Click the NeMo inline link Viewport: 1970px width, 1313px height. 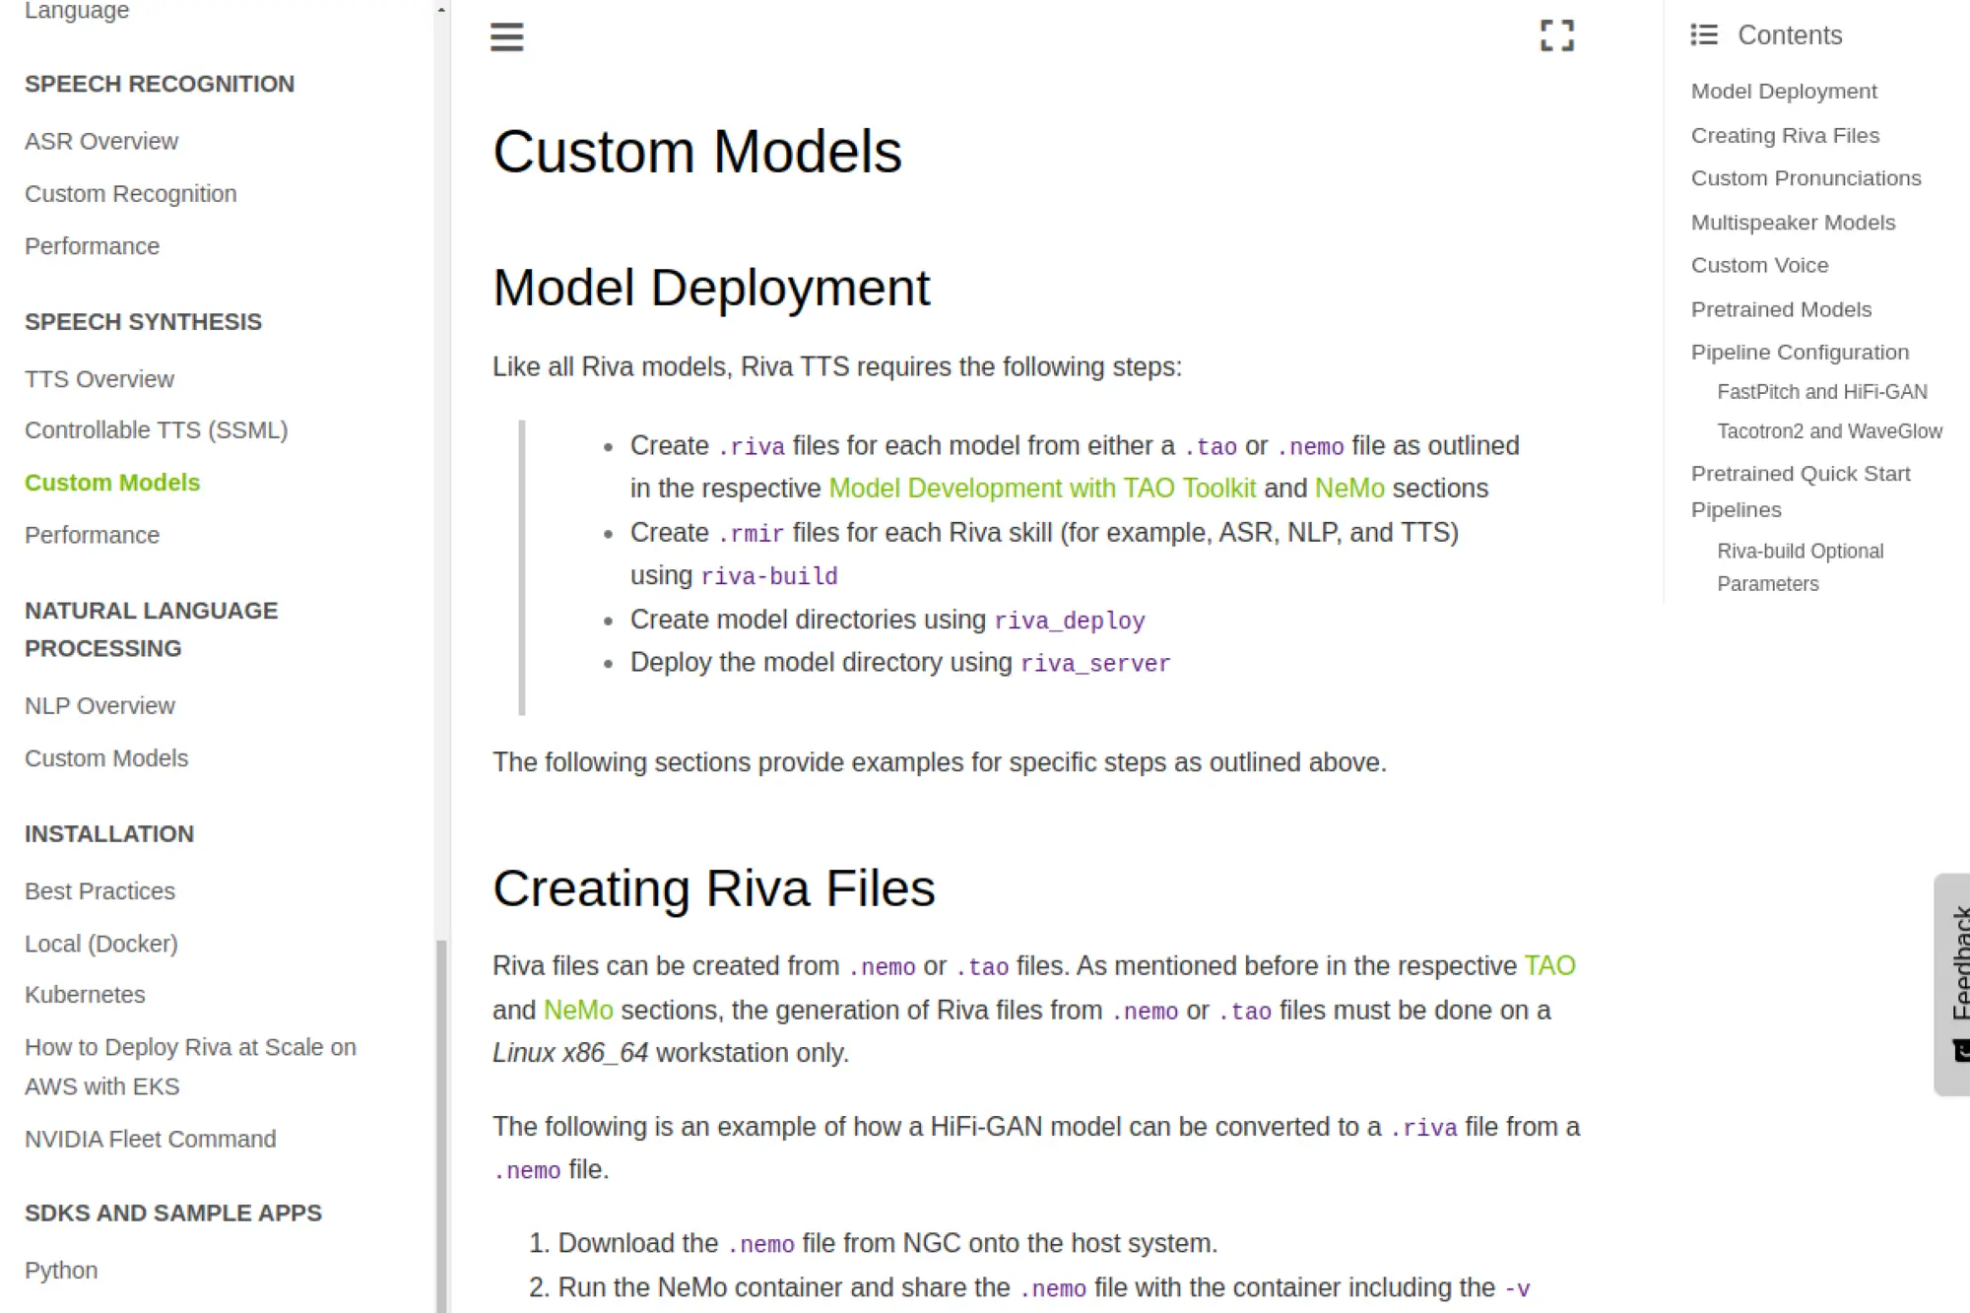[1348, 487]
